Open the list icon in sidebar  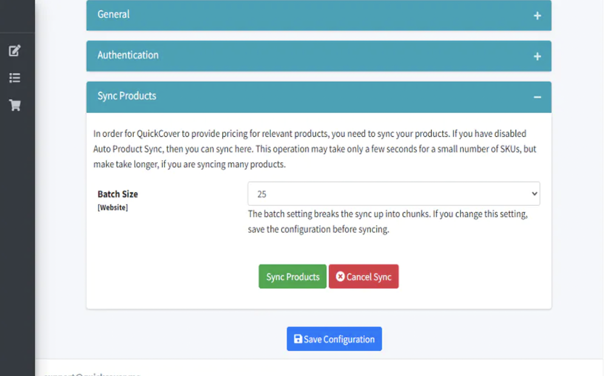15,78
